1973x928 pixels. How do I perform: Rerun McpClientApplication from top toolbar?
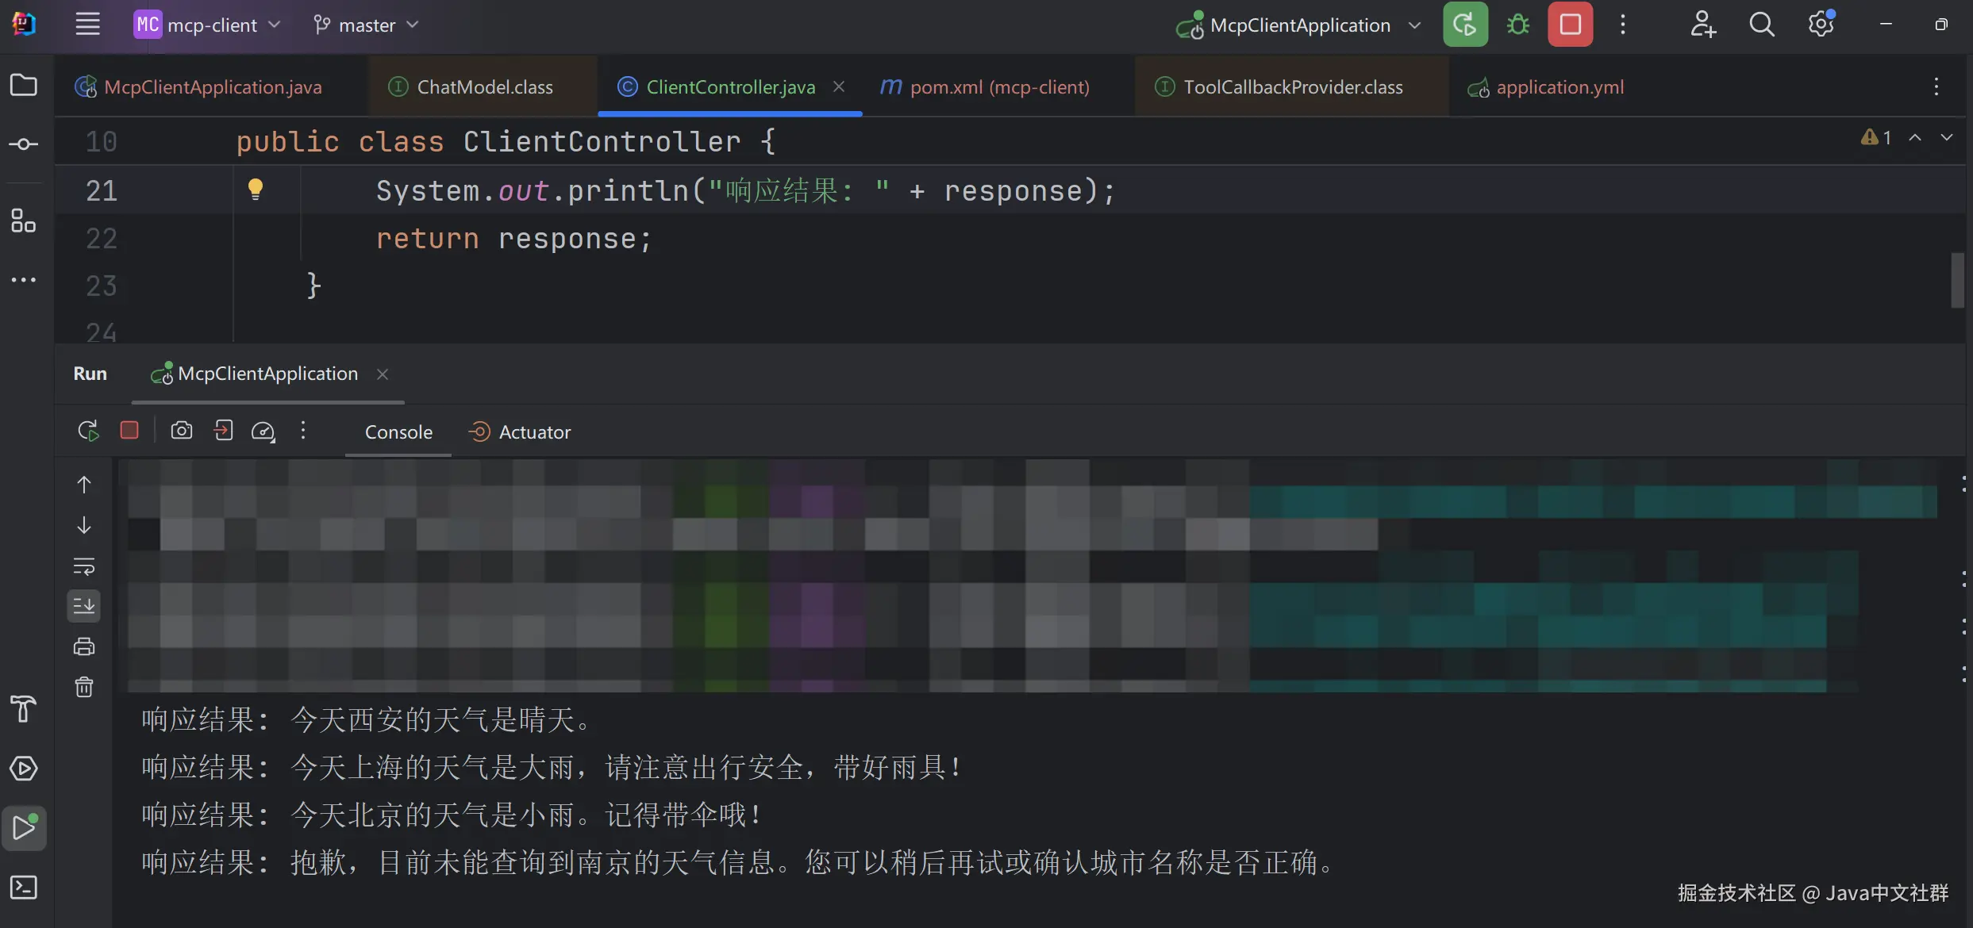click(1464, 25)
